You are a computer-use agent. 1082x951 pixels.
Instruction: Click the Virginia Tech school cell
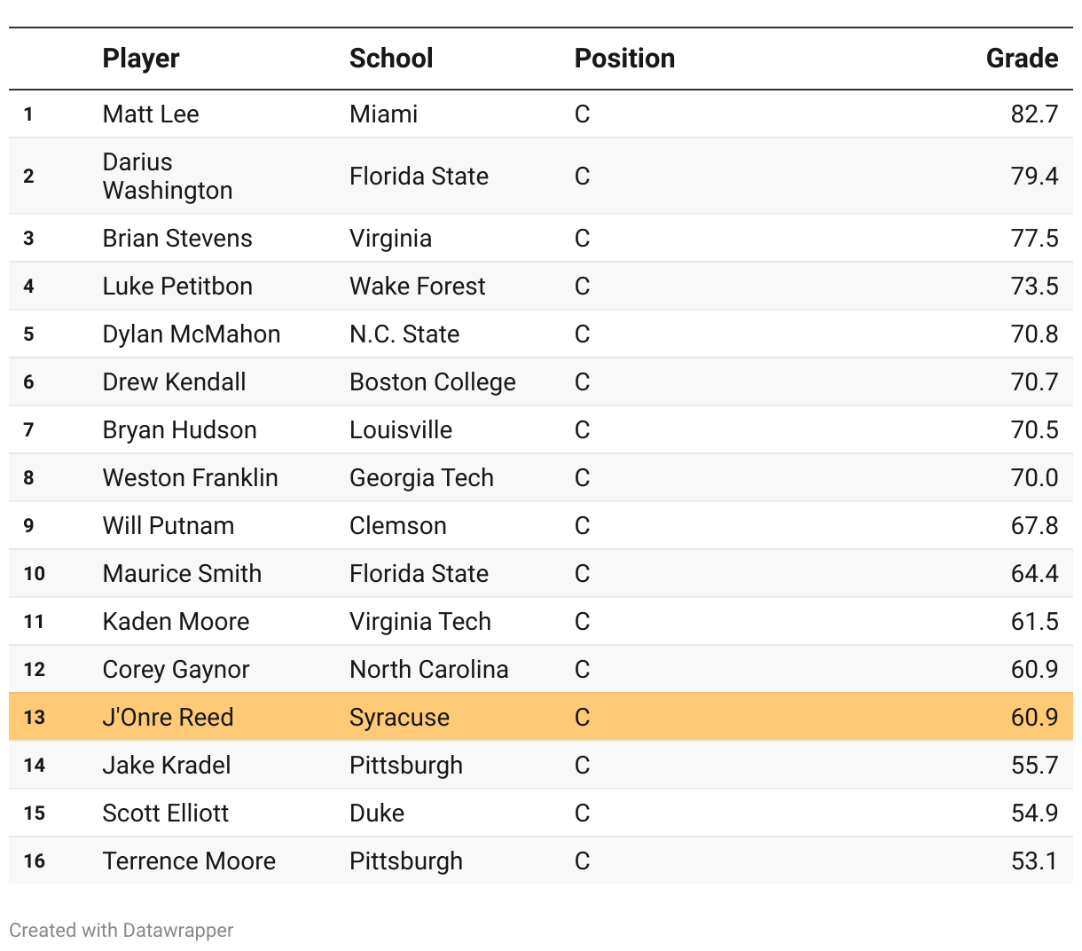point(420,622)
